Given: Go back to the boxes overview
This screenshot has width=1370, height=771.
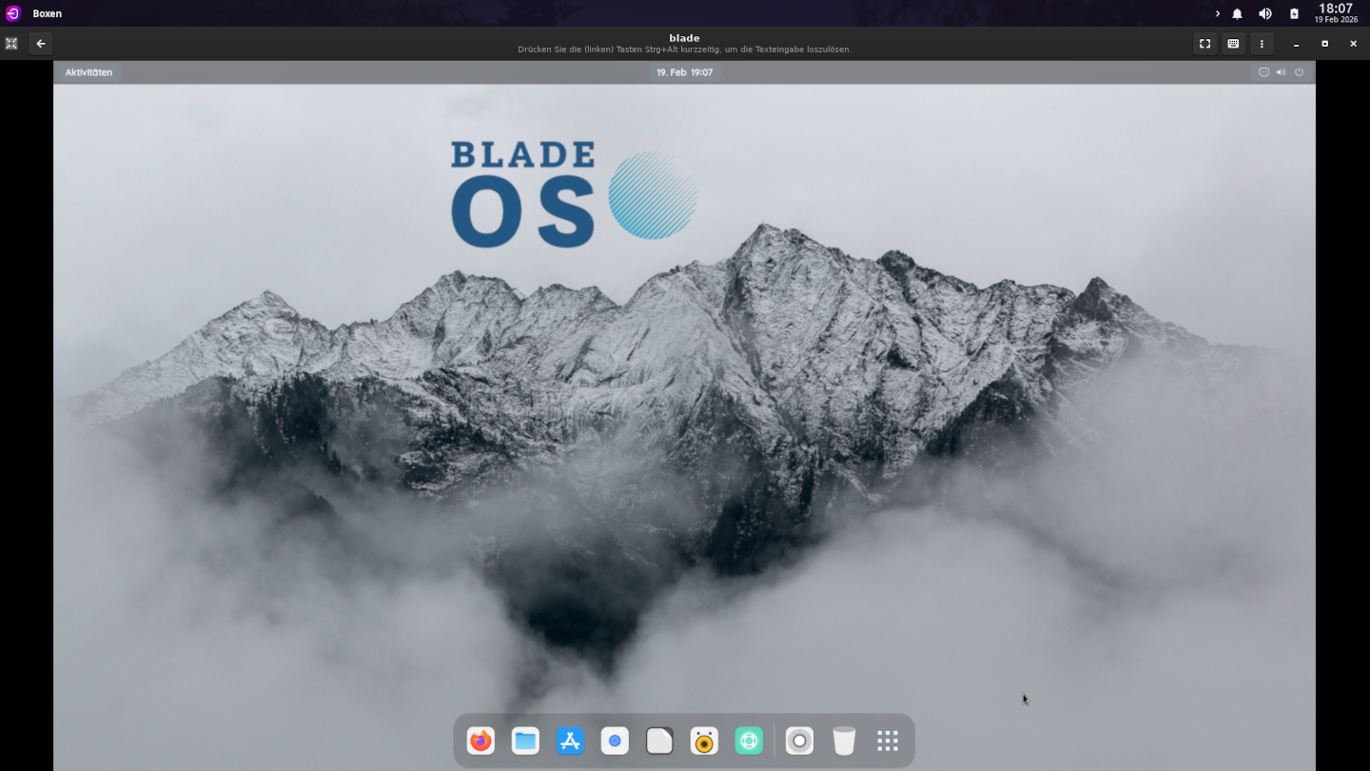Looking at the screenshot, I should (x=40, y=44).
